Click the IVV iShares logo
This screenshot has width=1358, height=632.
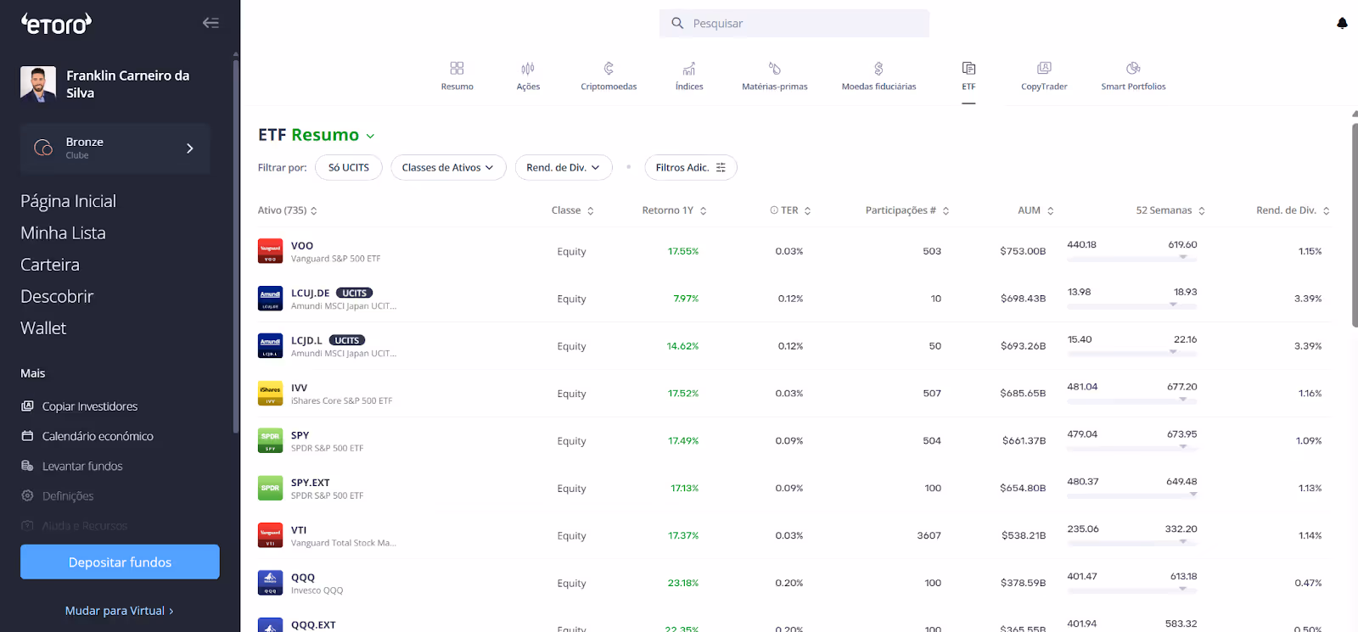click(x=270, y=394)
